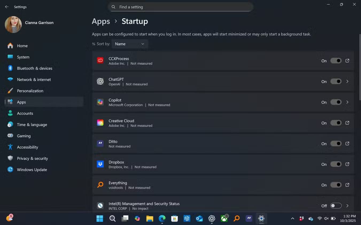Toggle Creative Cloud startup off

coord(336,123)
